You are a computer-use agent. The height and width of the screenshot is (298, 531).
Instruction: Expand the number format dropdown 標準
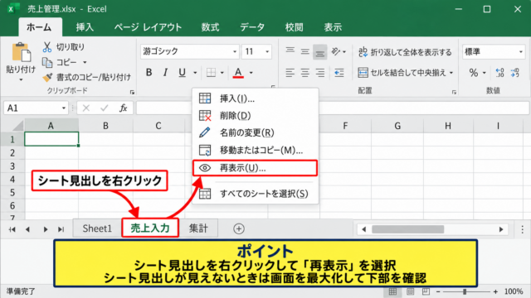pos(521,51)
